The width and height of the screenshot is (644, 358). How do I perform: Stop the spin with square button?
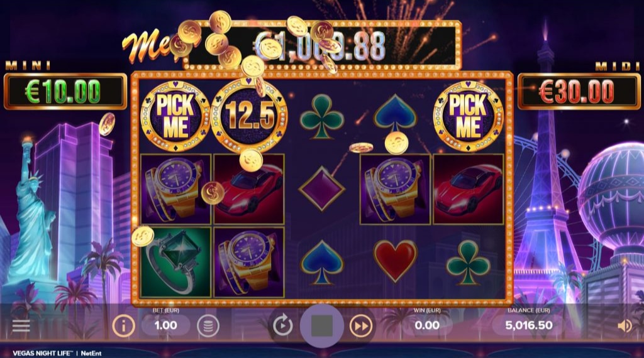point(321,326)
